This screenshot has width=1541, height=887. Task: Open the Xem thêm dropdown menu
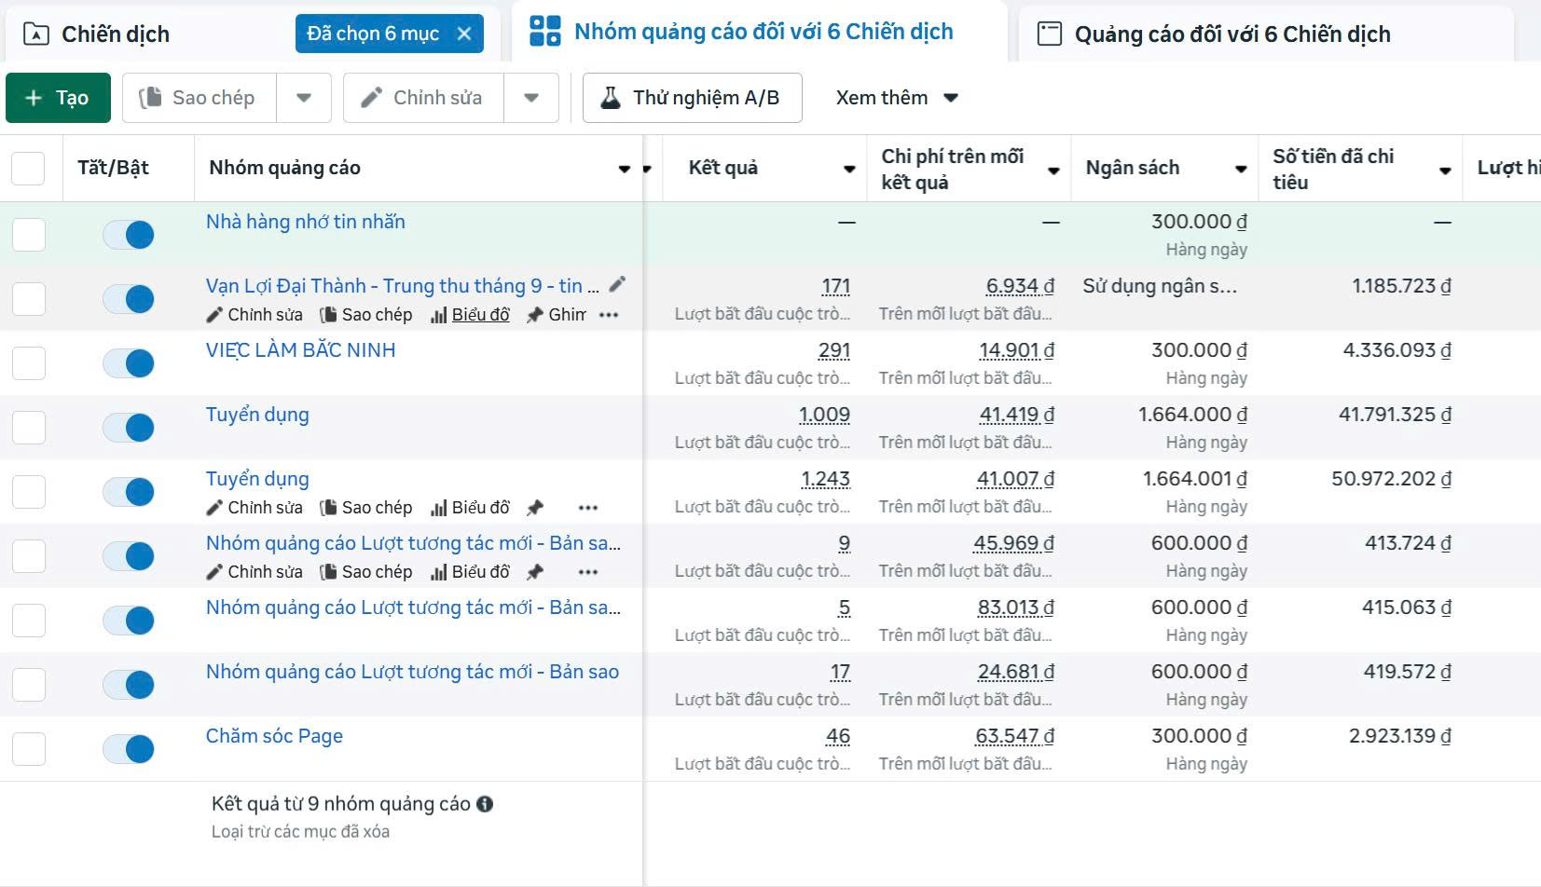(x=896, y=98)
